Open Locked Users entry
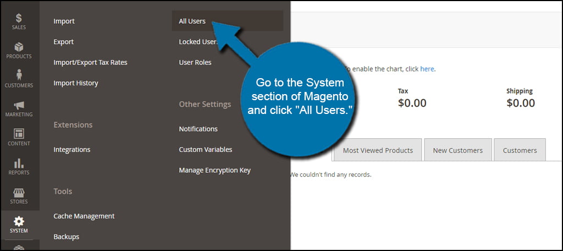This screenshot has height=251, width=563. (x=198, y=42)
